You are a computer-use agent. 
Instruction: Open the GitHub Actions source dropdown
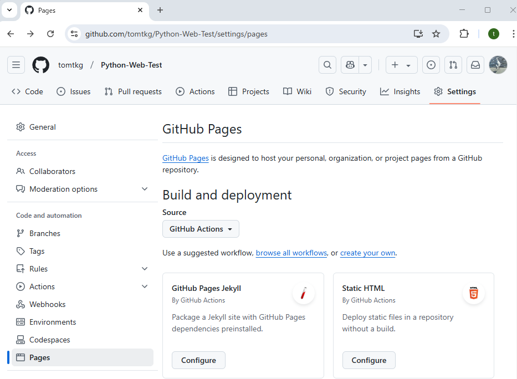tap(201, 229)
